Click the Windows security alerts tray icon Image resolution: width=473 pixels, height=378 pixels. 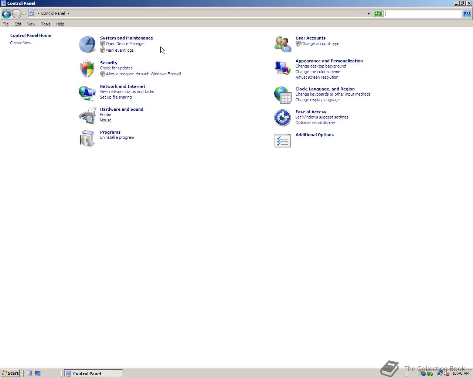click(423, 373)
